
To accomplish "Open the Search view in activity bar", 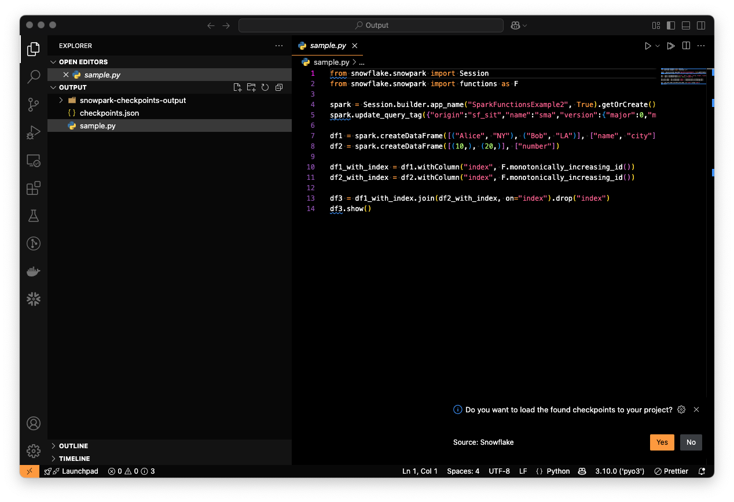I will coord(34,76).
